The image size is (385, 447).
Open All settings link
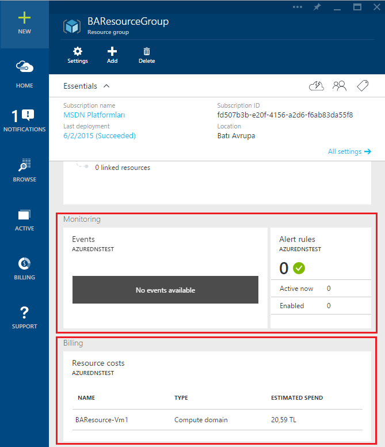click(x=349, y=151)
